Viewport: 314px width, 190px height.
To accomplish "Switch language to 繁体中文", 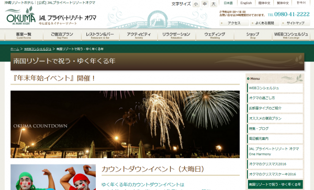I will point(283,3).
